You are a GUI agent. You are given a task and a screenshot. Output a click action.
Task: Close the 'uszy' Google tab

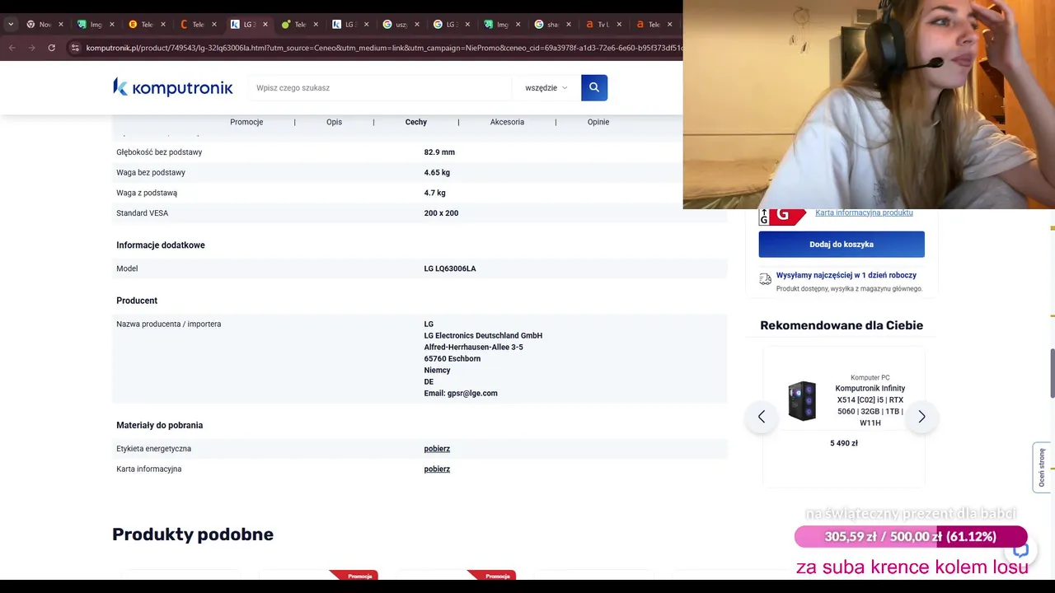[417, 25]
